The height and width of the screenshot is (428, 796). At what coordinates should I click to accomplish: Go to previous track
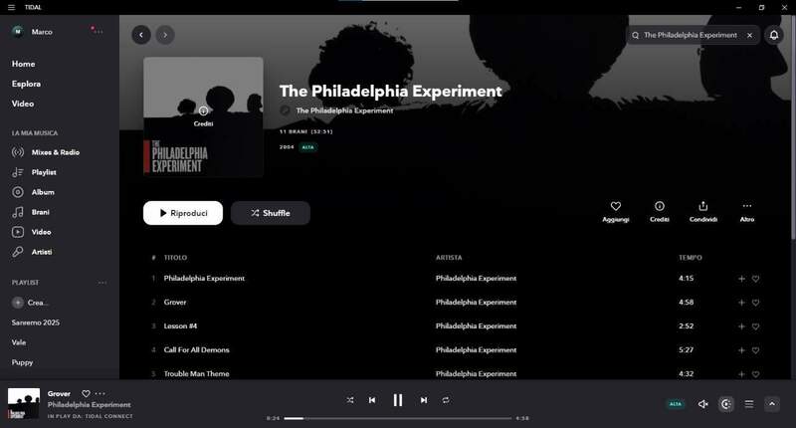pyautogui.click(x=372, y=400)
